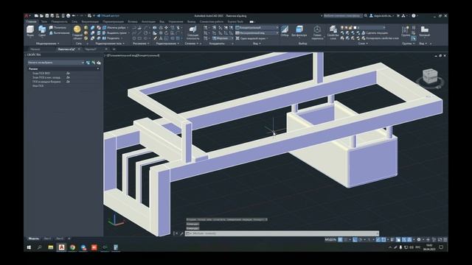The width and height of the screenshot is (472, 265).
Task: Expand the Редактирование тела panel
Action: pyautogui.click(x=110, y=43)
